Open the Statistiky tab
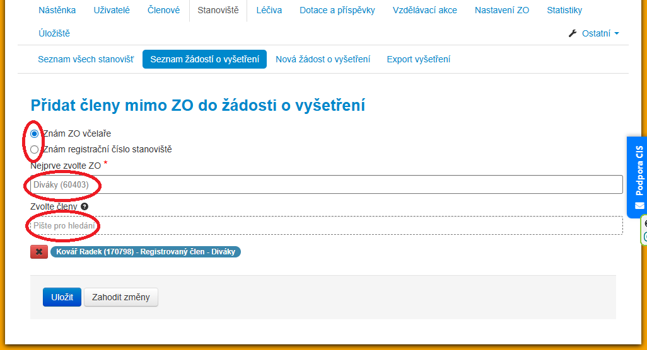 564,10
